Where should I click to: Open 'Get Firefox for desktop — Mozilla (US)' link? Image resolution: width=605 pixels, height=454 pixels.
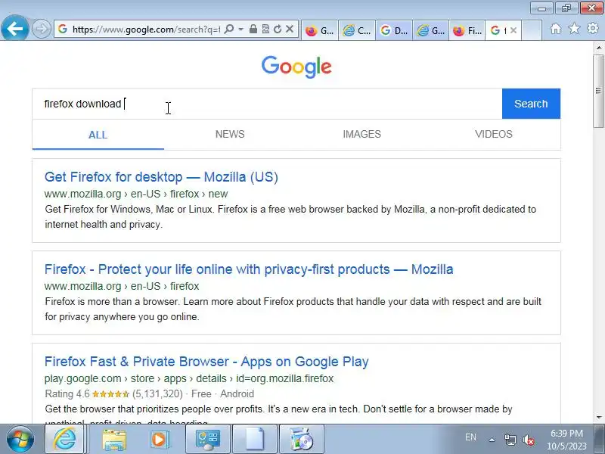[161, 177]
